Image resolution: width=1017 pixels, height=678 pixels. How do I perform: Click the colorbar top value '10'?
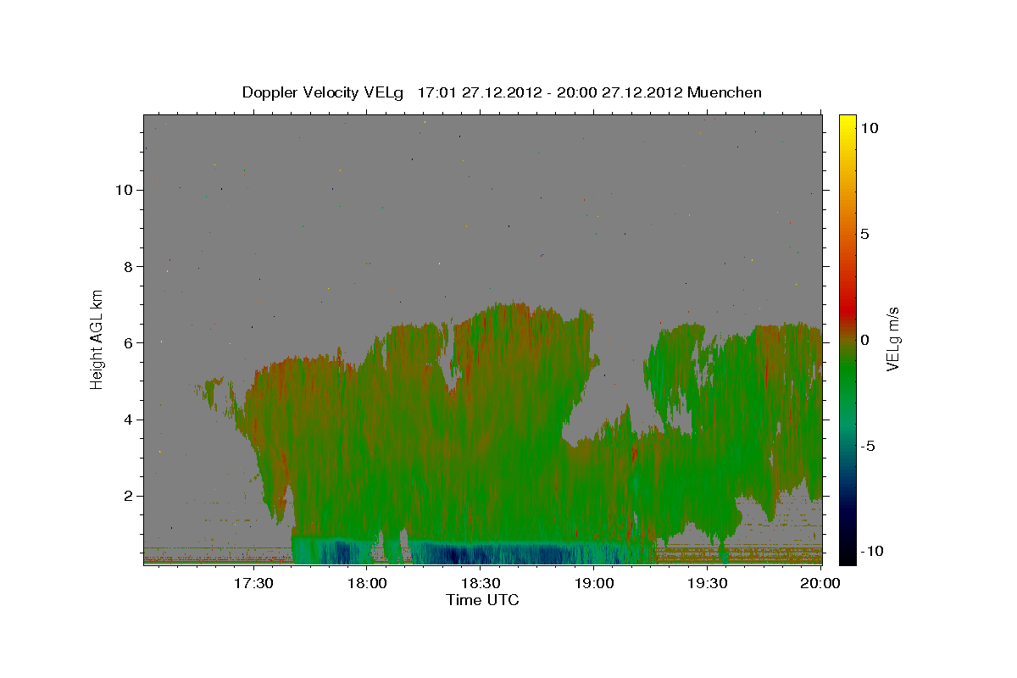coord(869,128)
